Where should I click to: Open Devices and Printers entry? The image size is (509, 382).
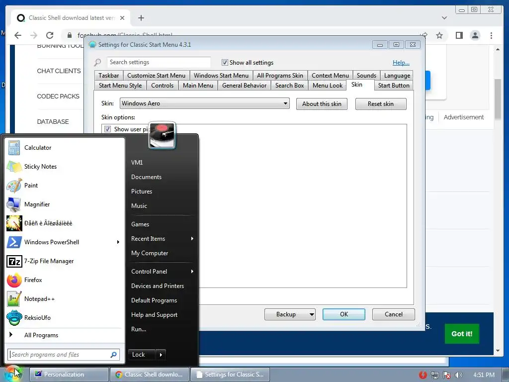tap(158, 286)
